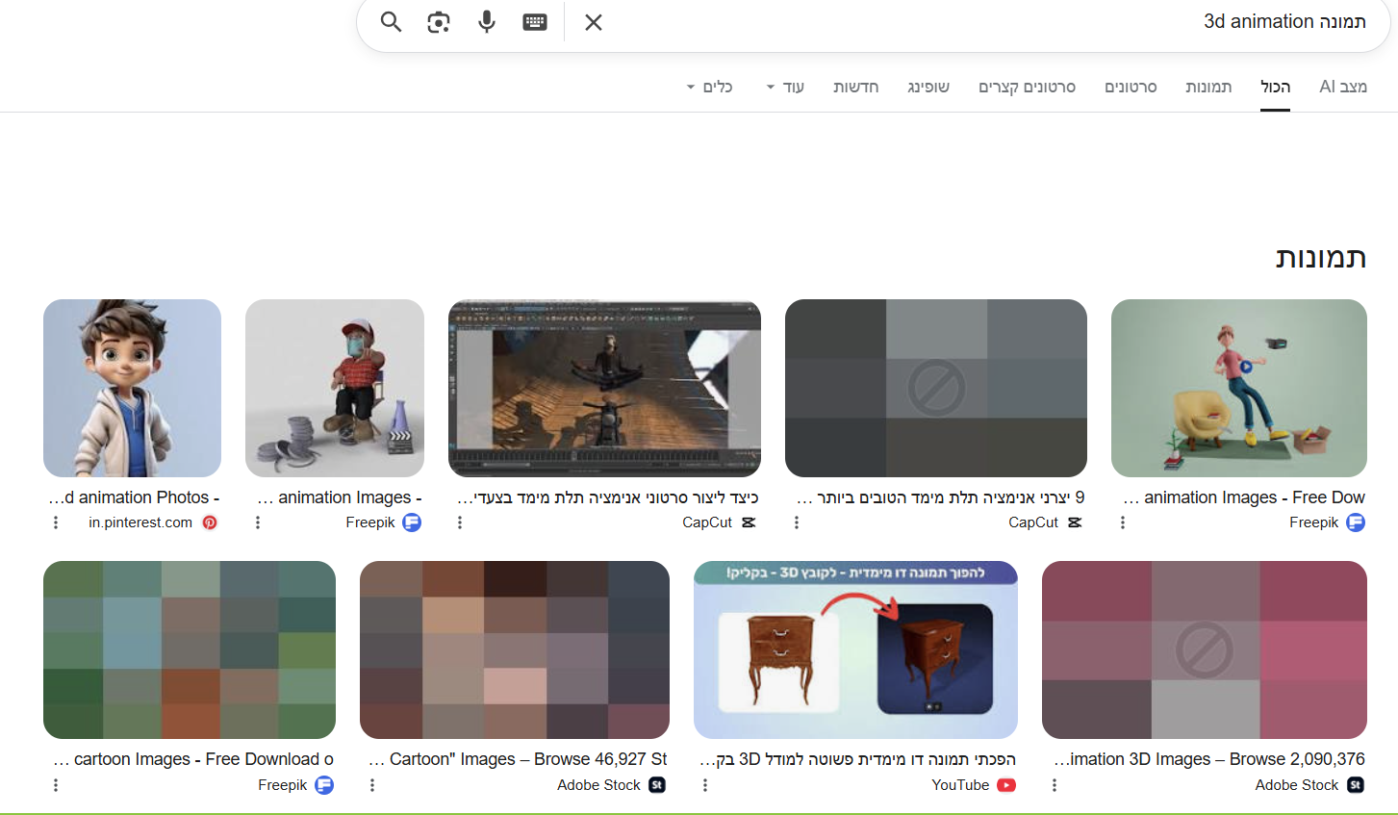Open the "תמונות" tab in the navigation bar
1398x815 pixels.
(x=1208, y=87)
